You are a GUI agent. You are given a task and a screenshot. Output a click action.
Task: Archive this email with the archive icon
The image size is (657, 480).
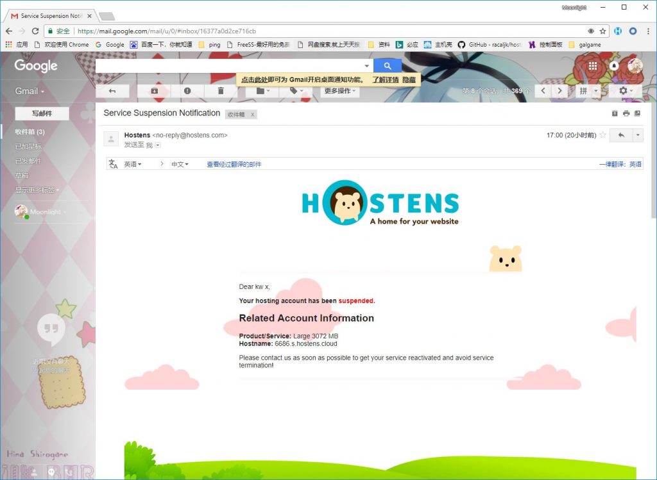(x=154, y=91)
